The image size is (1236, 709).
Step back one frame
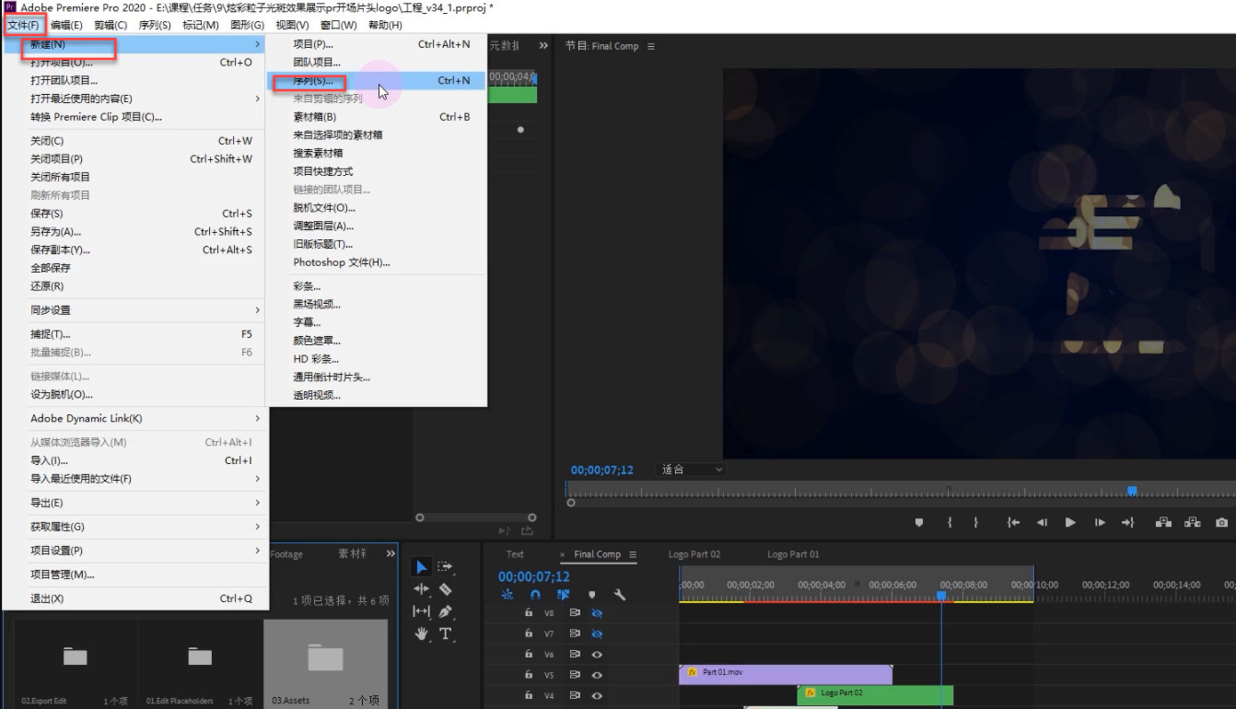click(x=1042, y=522)
